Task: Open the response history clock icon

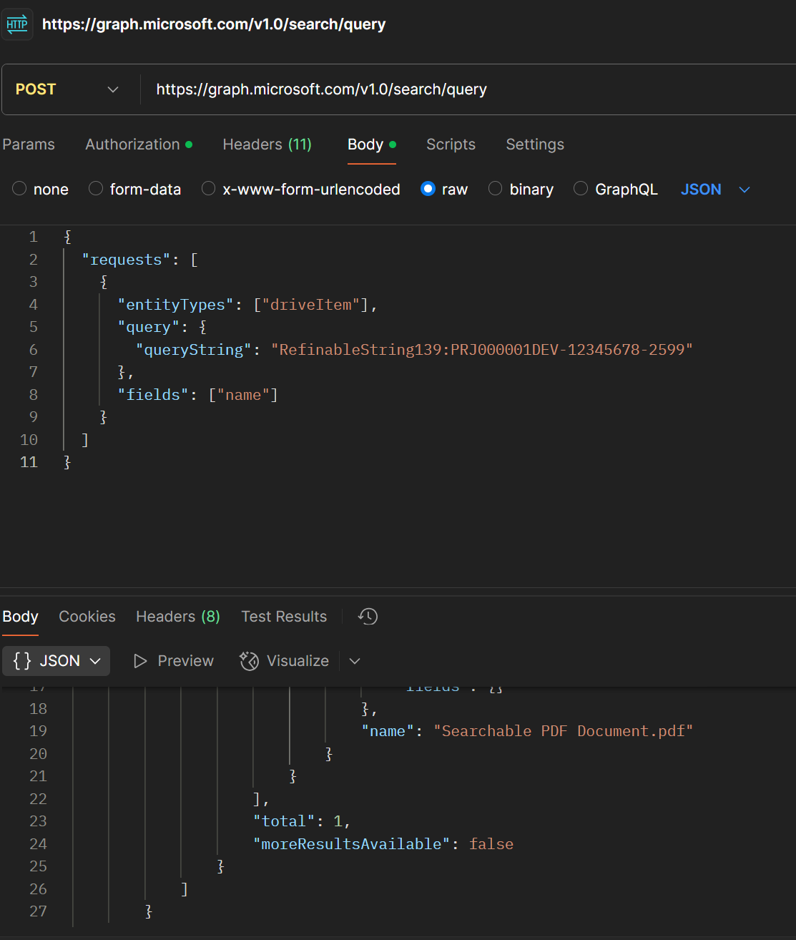Action: (x=368, y=617)
